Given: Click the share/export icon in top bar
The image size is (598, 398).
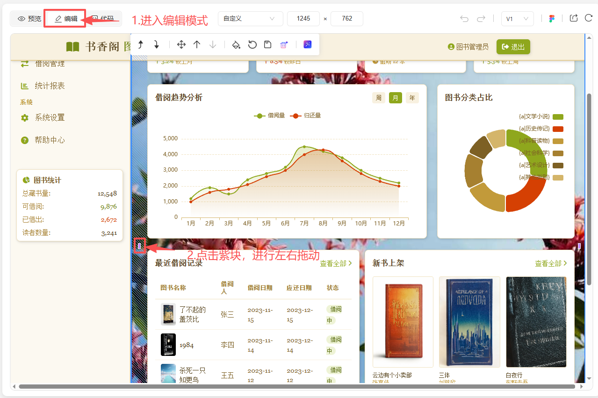Looking at the screenshot, I should (x=574, y=18).
